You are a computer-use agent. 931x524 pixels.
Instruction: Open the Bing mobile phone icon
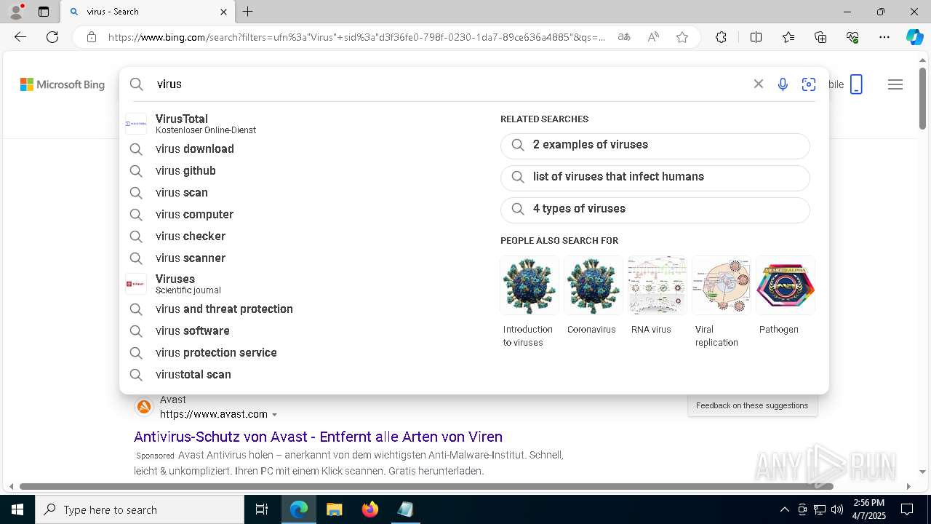(x=856, y=84)
